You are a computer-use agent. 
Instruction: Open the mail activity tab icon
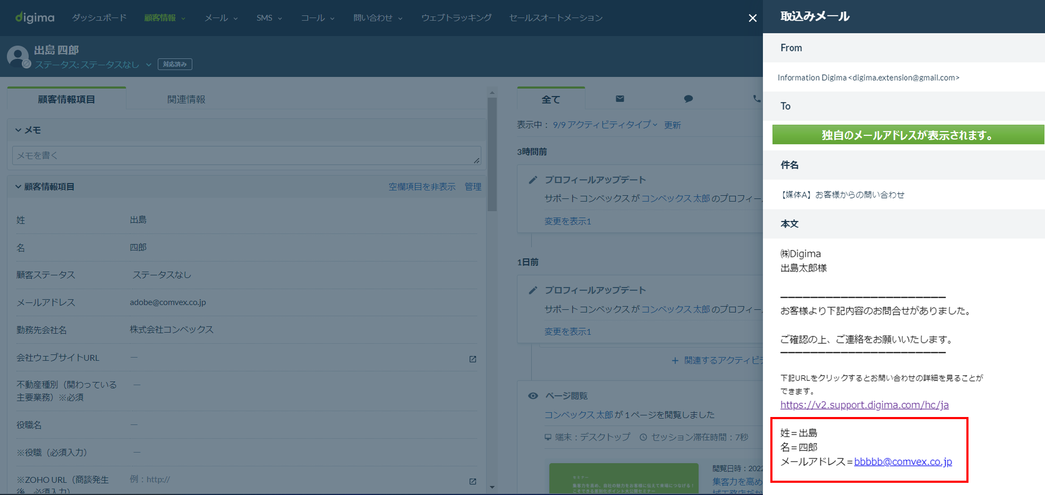click(x=619, y=99)
